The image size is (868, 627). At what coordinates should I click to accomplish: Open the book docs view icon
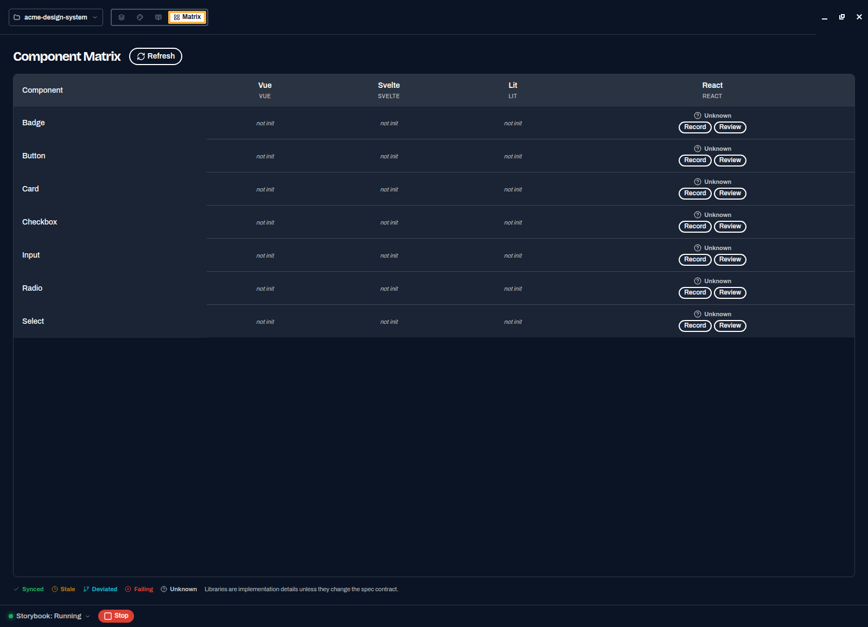pos(158,17)
